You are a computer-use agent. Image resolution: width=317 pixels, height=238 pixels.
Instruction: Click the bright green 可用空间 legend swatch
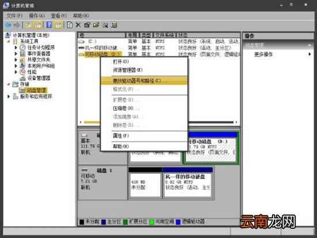(152, 222)
